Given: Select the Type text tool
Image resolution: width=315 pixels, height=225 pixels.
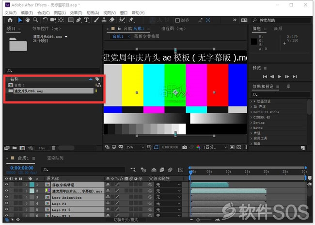Looking at the screenshot, I should 86,20.
